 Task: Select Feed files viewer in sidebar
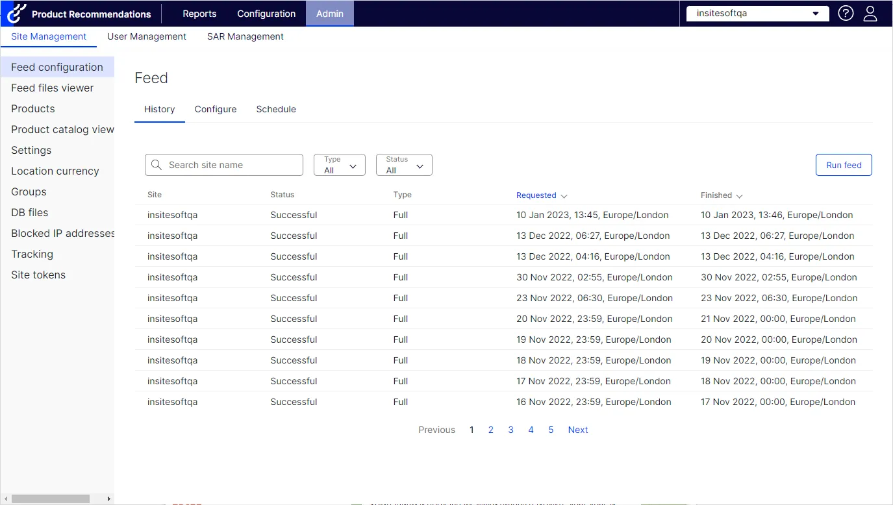click(x=53, y=88)
